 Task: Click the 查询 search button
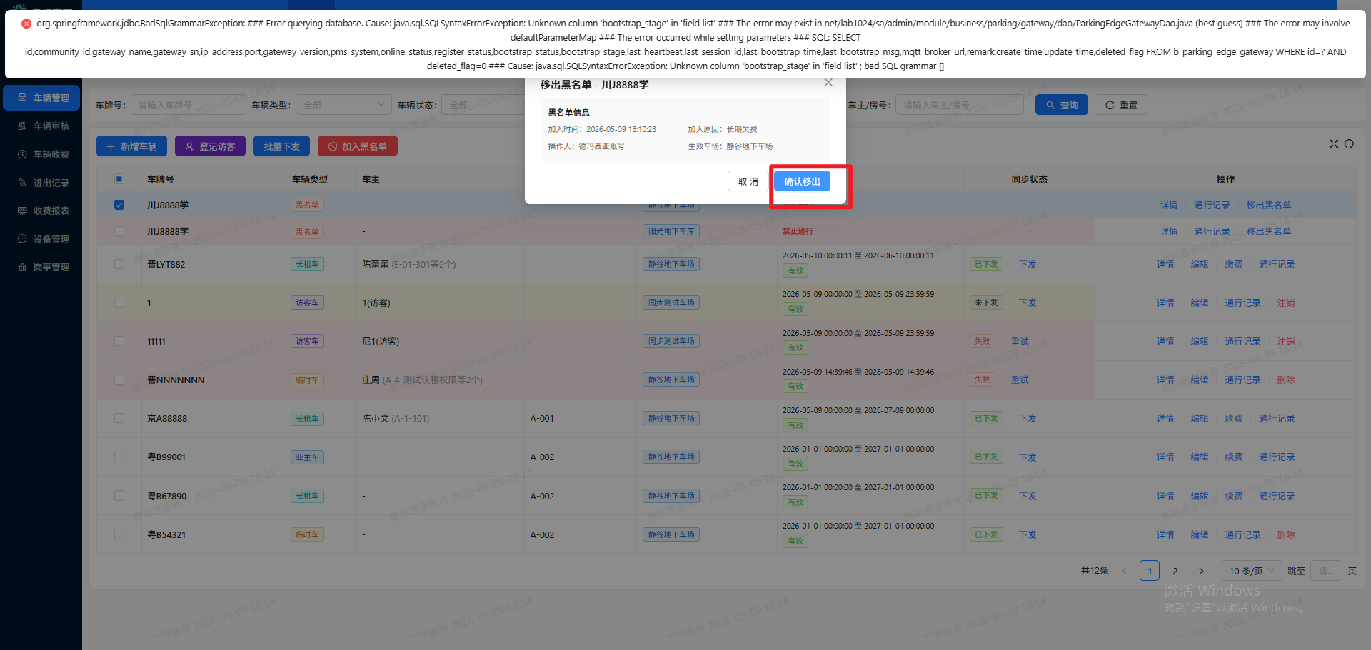1062,105
